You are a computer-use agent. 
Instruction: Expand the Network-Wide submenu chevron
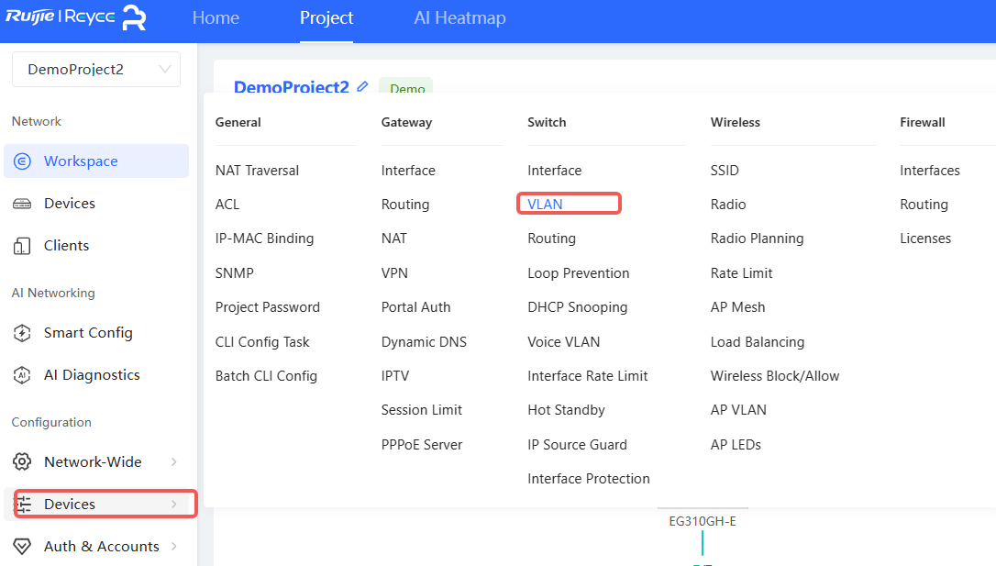point(174,462)
